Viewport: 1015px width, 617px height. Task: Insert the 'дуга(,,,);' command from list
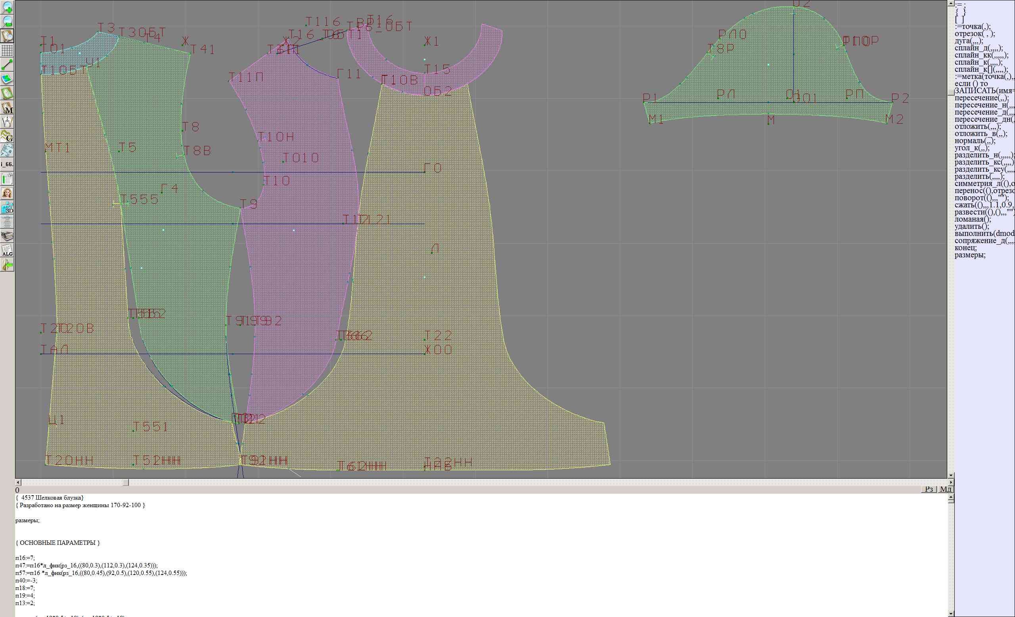[969, 41]
